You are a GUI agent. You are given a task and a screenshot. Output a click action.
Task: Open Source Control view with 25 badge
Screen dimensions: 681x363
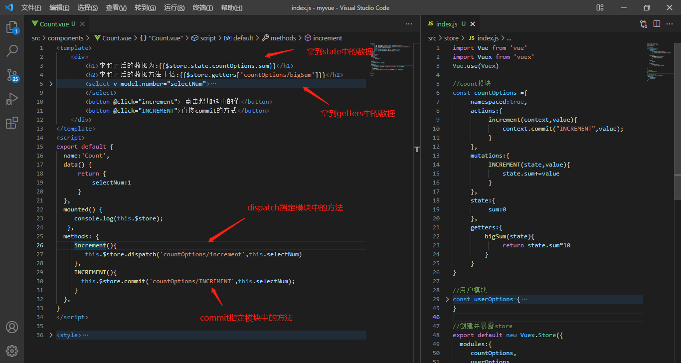[12, 75]
